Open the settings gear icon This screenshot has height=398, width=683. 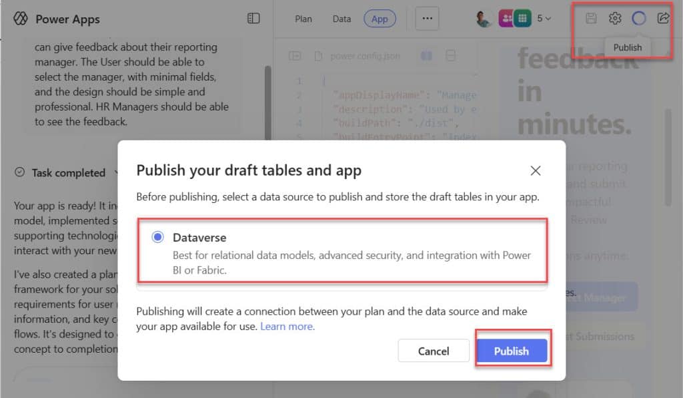tap(615, 18)
